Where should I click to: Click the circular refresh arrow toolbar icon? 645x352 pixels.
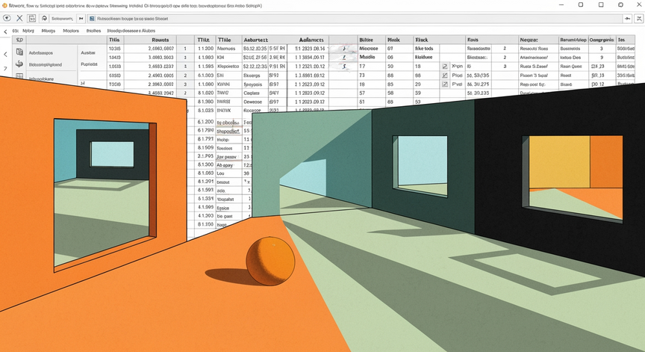[x=44, y=19]
